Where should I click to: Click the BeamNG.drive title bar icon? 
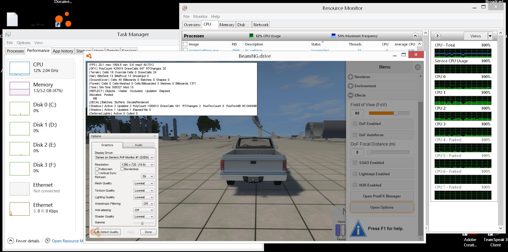[89, 56]
